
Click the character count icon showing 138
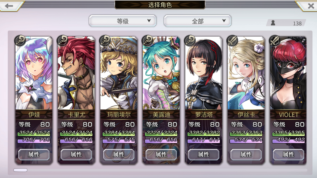point(273,23)
